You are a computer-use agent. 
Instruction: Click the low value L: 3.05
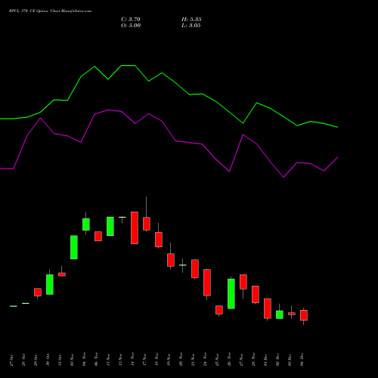191,26
